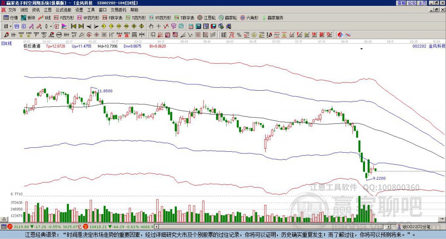Click the bottom scrollbar left arrow
Screen dimensions: 446x239
156,227
